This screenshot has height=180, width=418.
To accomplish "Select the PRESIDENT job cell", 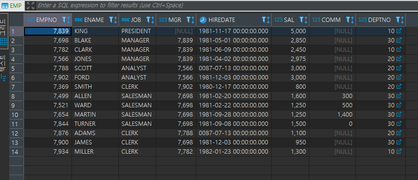I will coord(137,31).
